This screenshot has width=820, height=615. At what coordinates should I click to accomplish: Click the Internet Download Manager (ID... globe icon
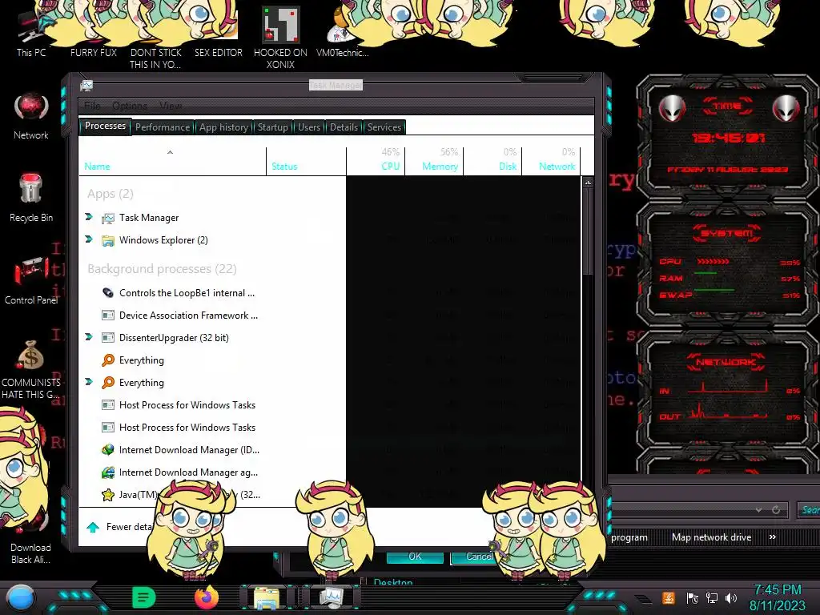coord(108,450)
